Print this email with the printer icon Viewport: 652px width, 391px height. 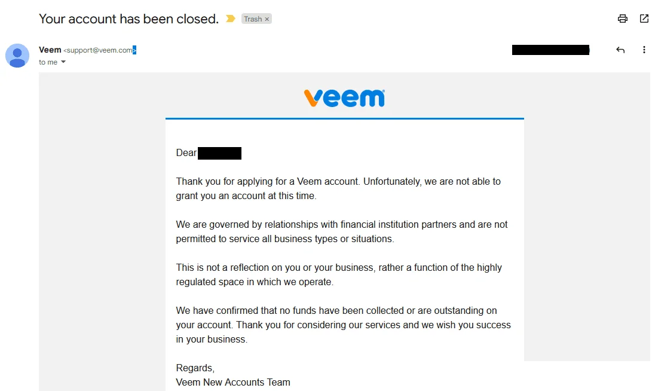[623, 19]
